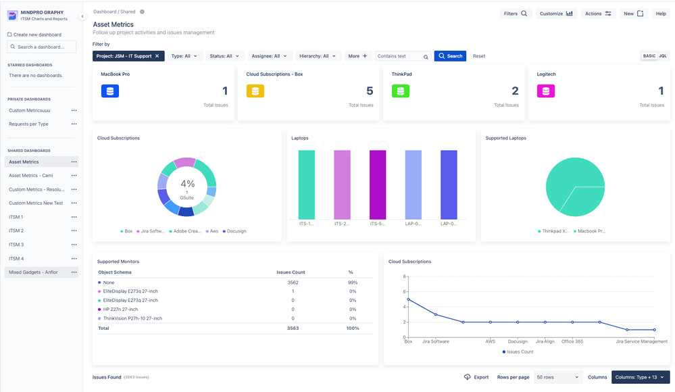Click the teal ITS-1 bar in Laptops chart

(307, 185)
